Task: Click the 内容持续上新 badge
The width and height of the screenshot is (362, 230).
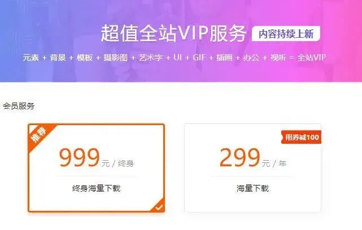Action: [x=286, y=34]
